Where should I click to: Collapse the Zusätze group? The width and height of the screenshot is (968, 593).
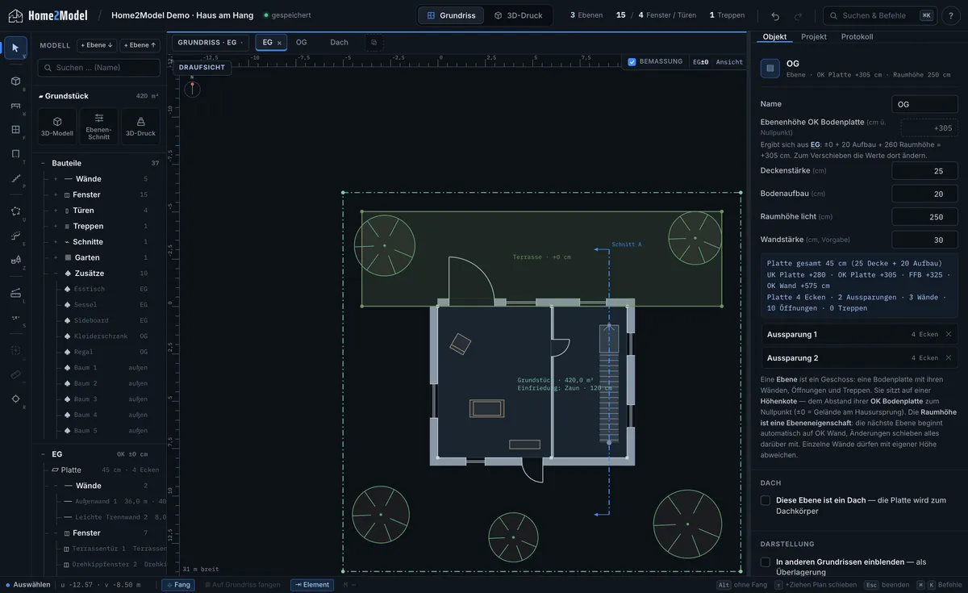56,274
